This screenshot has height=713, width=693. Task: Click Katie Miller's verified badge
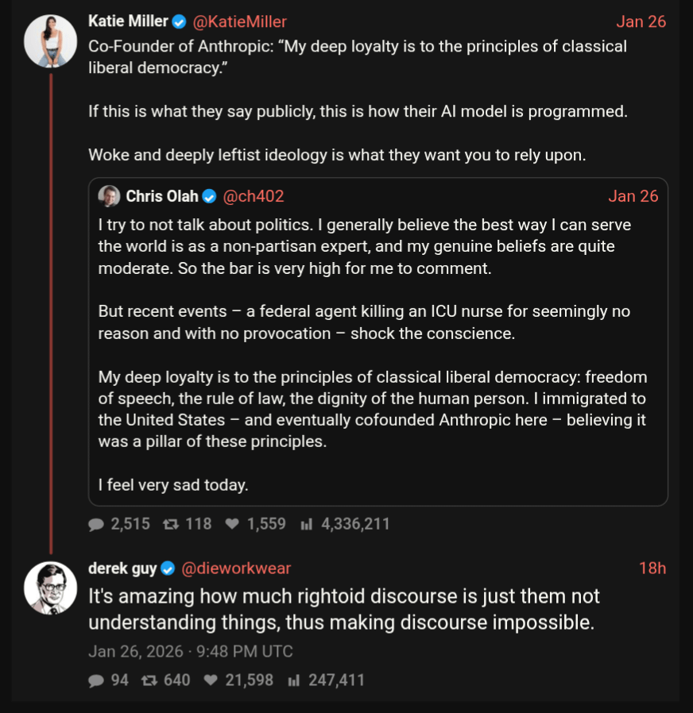tap(180, 22)
